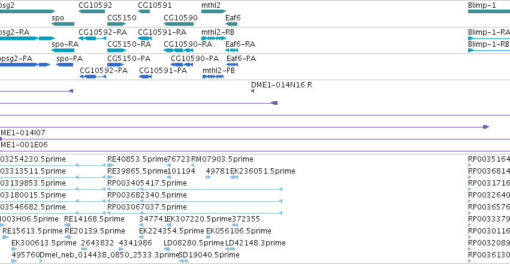This screenshot has height=264, width=510.
Task: Click the RM07903.5prime EST label
Action: click(x=222, y=159)
